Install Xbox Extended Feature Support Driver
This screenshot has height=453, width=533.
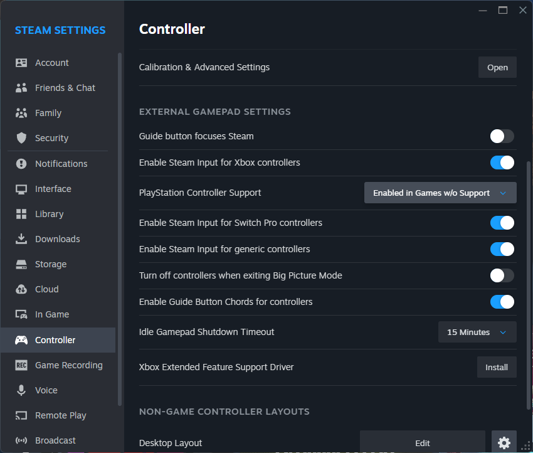(497, 367)
